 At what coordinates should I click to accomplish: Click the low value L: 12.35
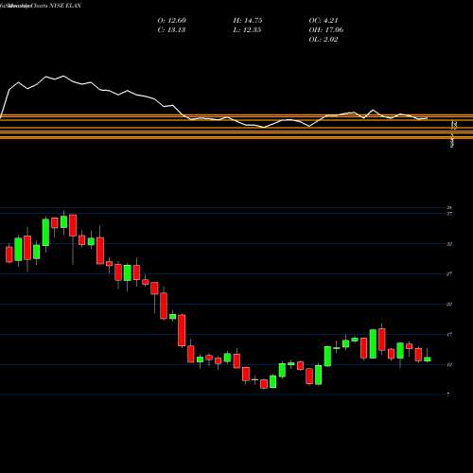coord(248,30)
